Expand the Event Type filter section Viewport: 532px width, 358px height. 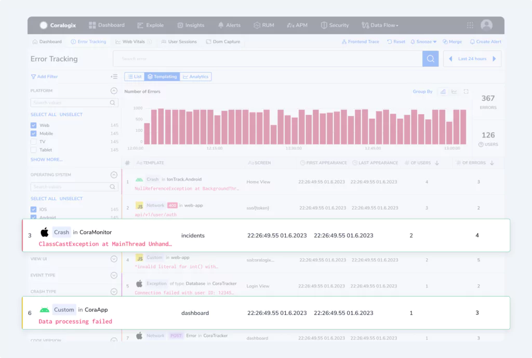[114, 276]
